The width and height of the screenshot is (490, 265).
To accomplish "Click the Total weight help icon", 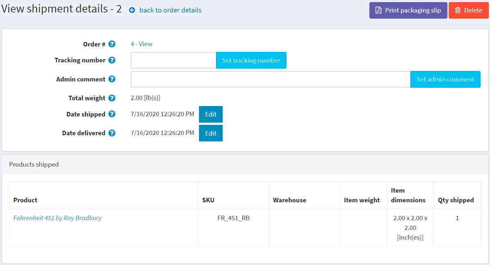I will coord(111,98).
